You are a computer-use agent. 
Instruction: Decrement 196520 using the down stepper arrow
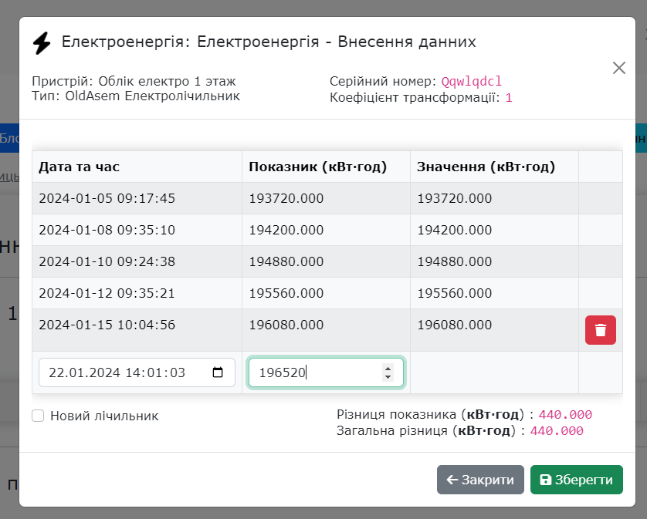pyautogui.click(x=387, y=376)
